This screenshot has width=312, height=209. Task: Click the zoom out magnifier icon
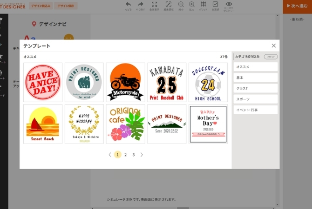coord(181,4)
